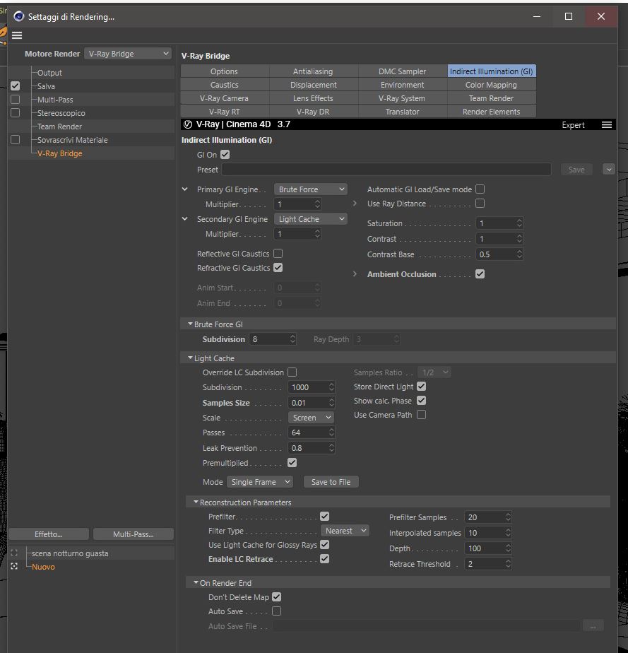628x653 pixels.
Task: Select Output in the settings list
Action: pyautogui.click(x=49, y=73)
